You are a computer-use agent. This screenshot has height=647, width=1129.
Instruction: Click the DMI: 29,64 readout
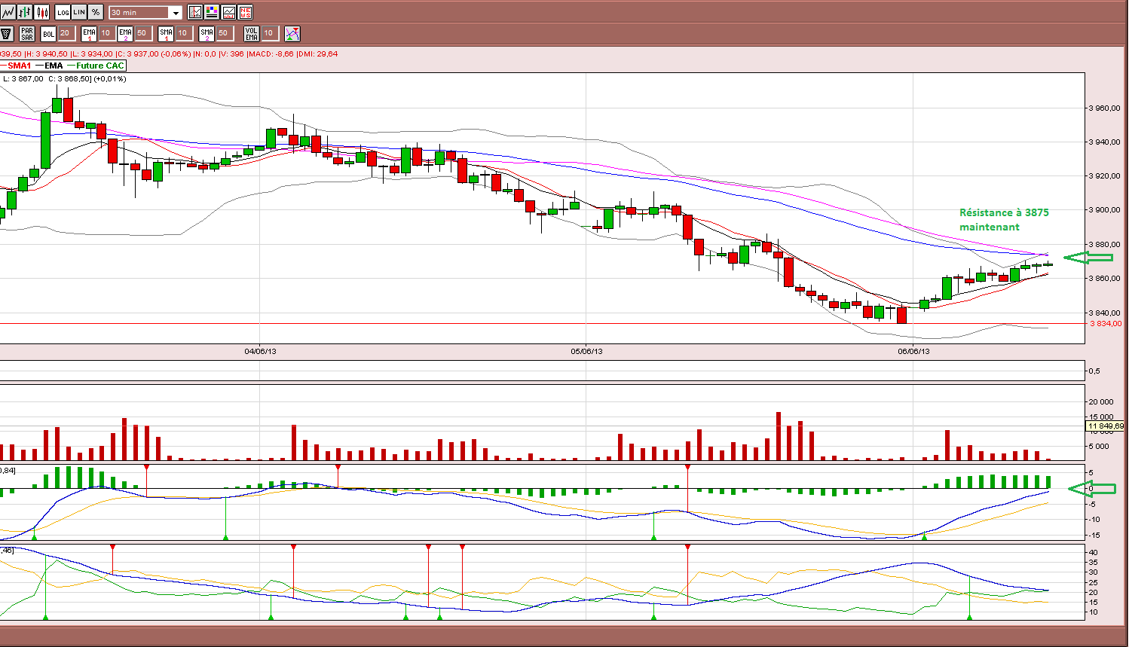pyautogui.click(x=317, y=54)
